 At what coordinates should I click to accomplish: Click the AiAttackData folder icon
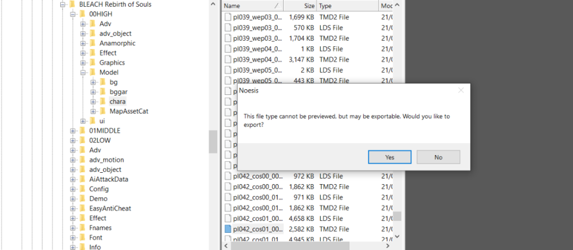coord(82,179)
